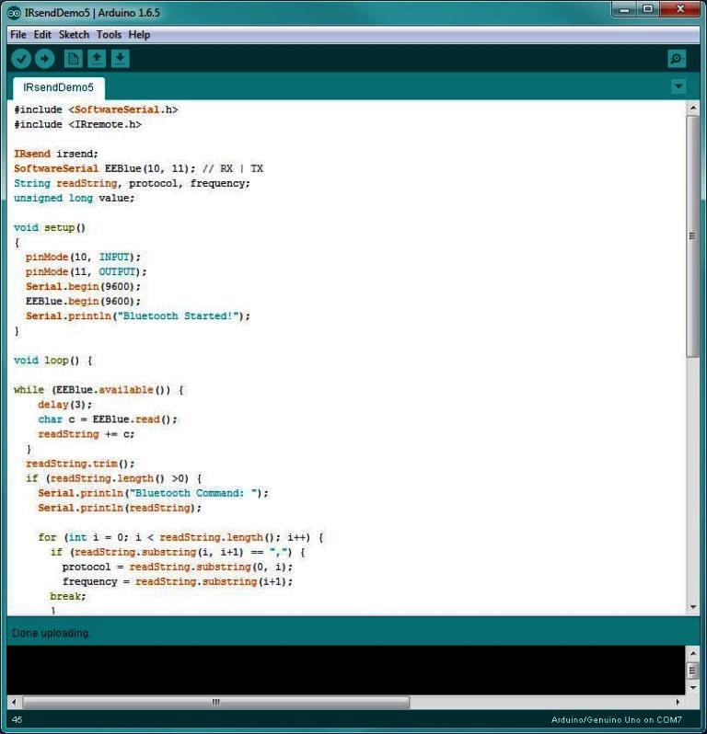Click 'Serial.println(readString);' line
Viewport: 707px width, 734px height.
(x=120, y=508)
